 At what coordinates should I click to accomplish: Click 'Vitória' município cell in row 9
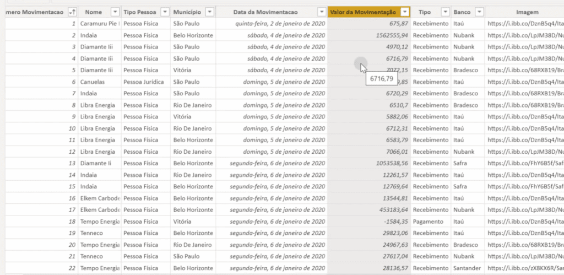click(x=193, y=117)
